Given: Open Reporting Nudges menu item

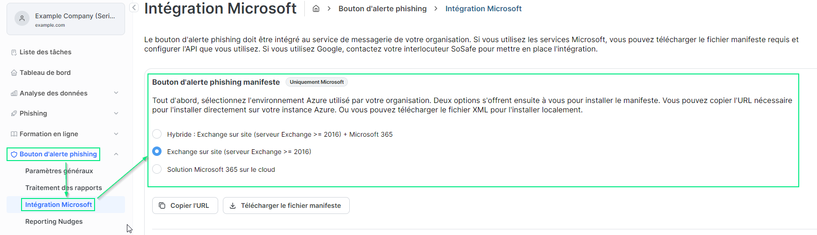Looking at the screenshot, I should point(54,221).
